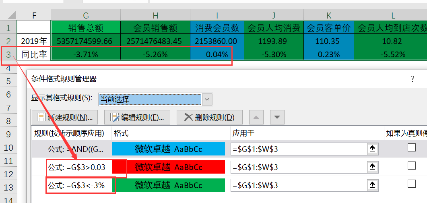Screen dimensions: 427x203
Task: Select the blue format preview swatch
Action: click(168, 149)
